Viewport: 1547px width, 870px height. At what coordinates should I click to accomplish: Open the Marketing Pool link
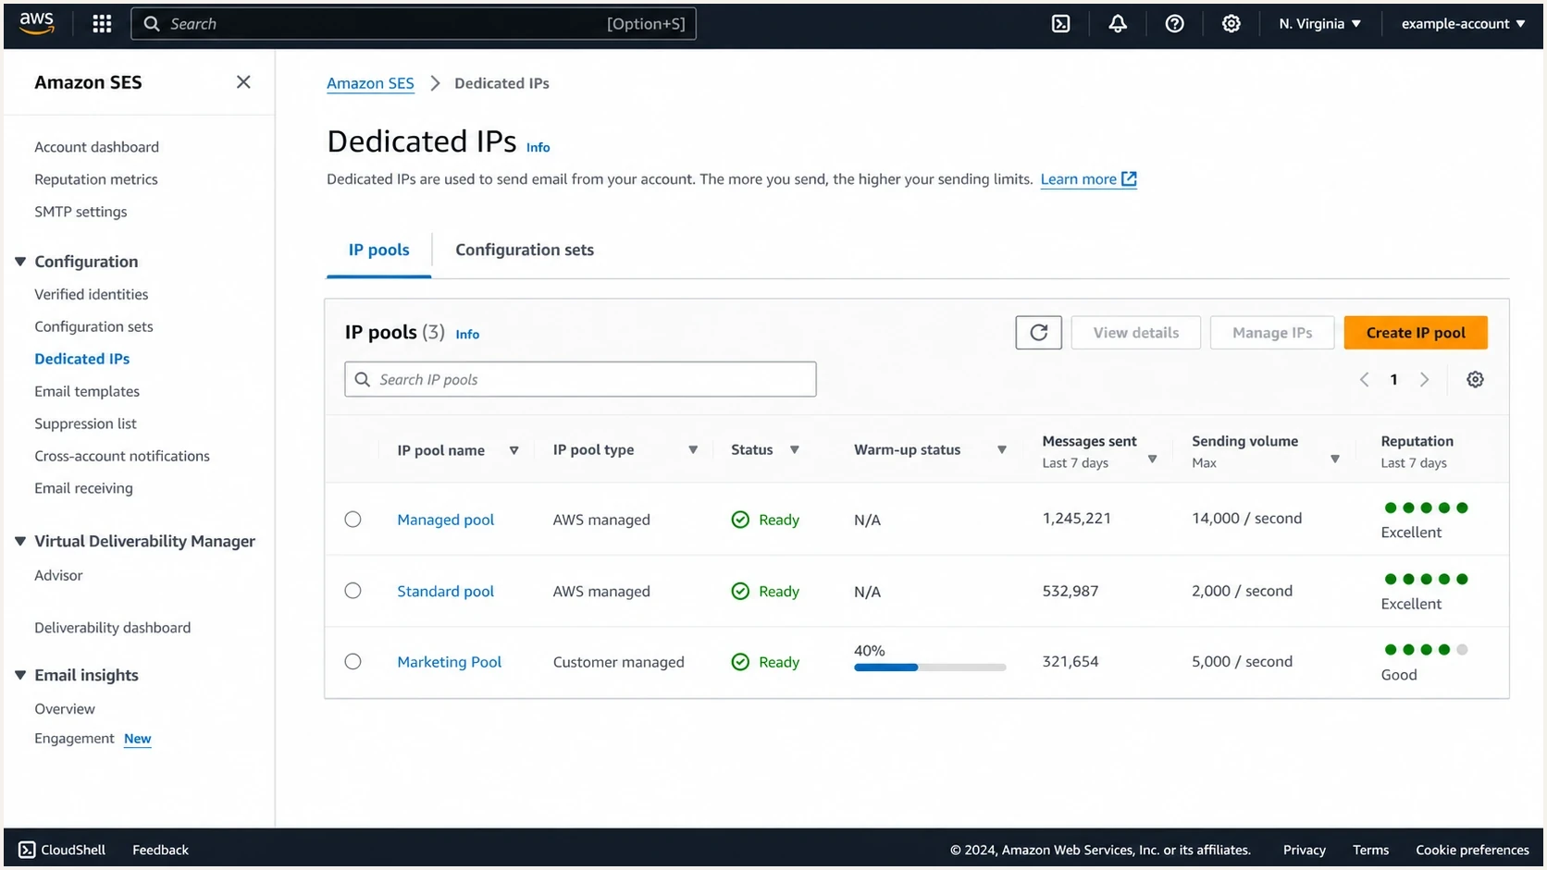(449, 662)
